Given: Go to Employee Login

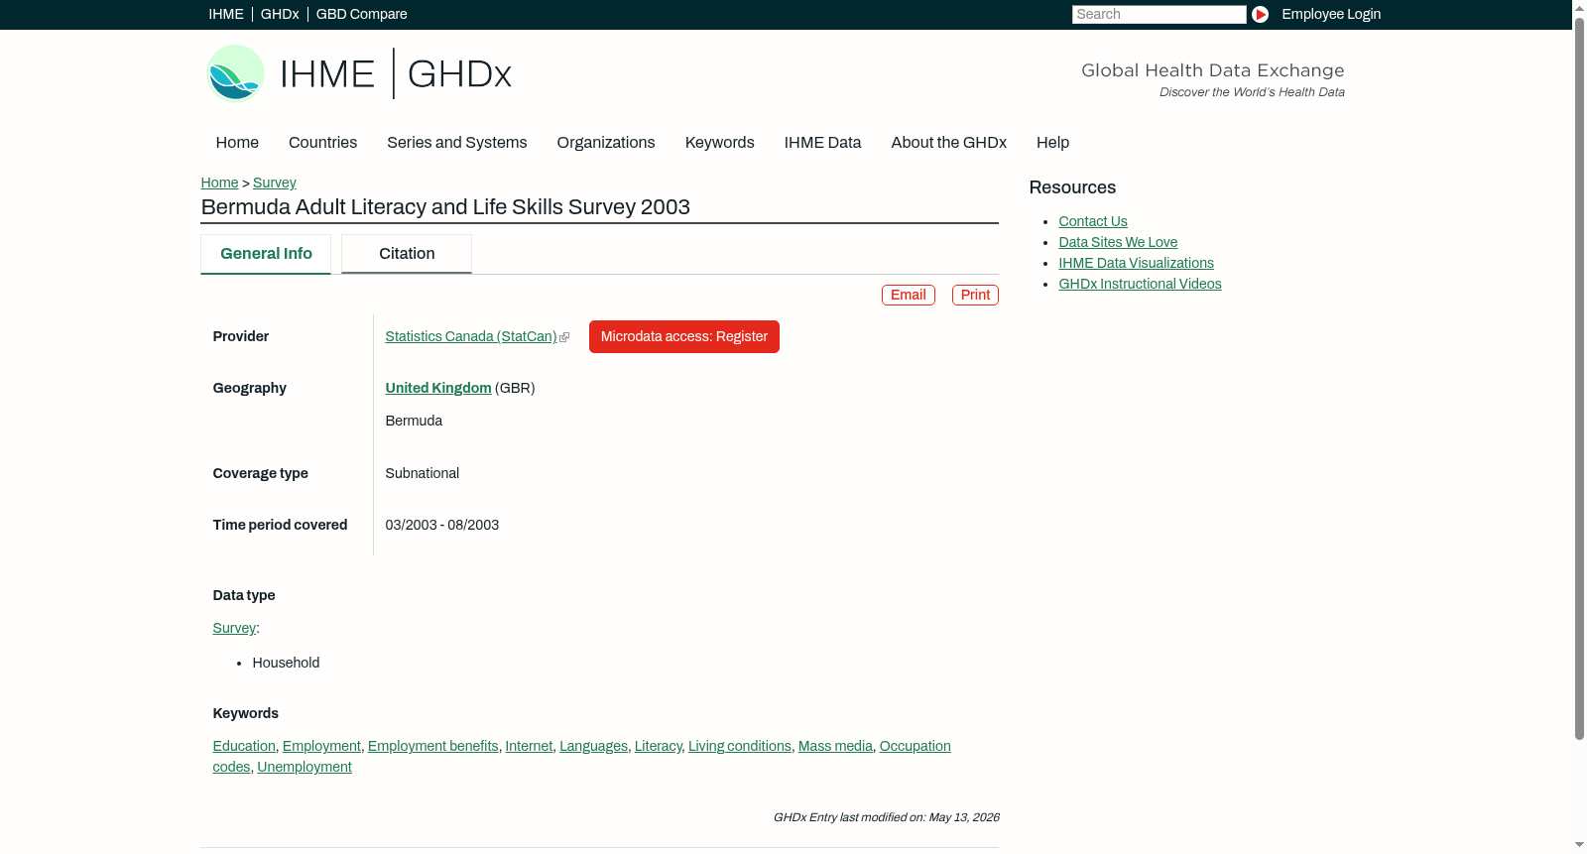Looking at the screenshot, I should tap(1331, 14).
